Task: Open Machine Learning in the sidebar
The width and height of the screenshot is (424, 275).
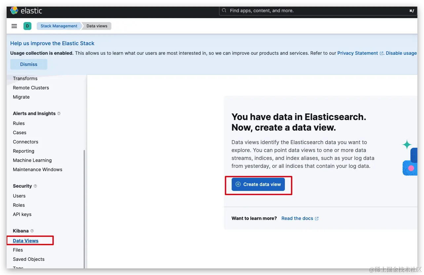Action: (32, 160)
